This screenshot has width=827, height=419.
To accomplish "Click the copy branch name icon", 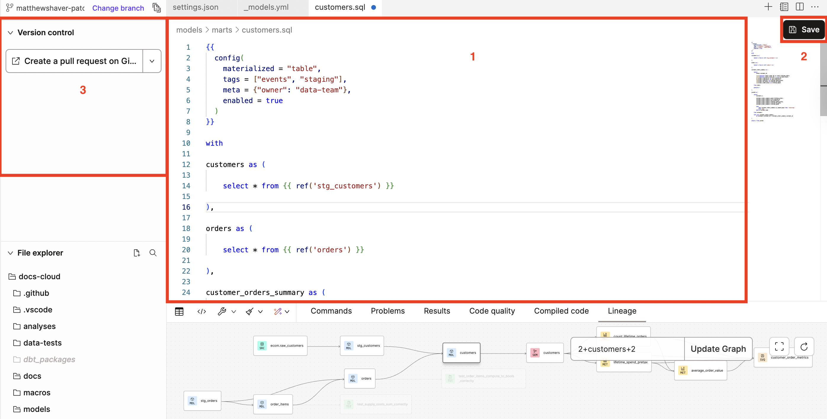I will [x=157, y=7].
